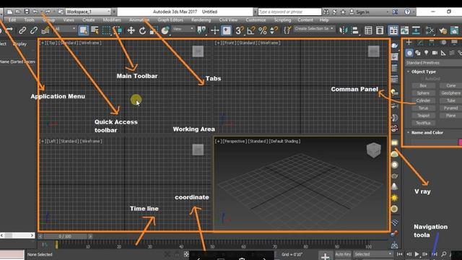Open the Curve Editor icon

click(404, 30)
